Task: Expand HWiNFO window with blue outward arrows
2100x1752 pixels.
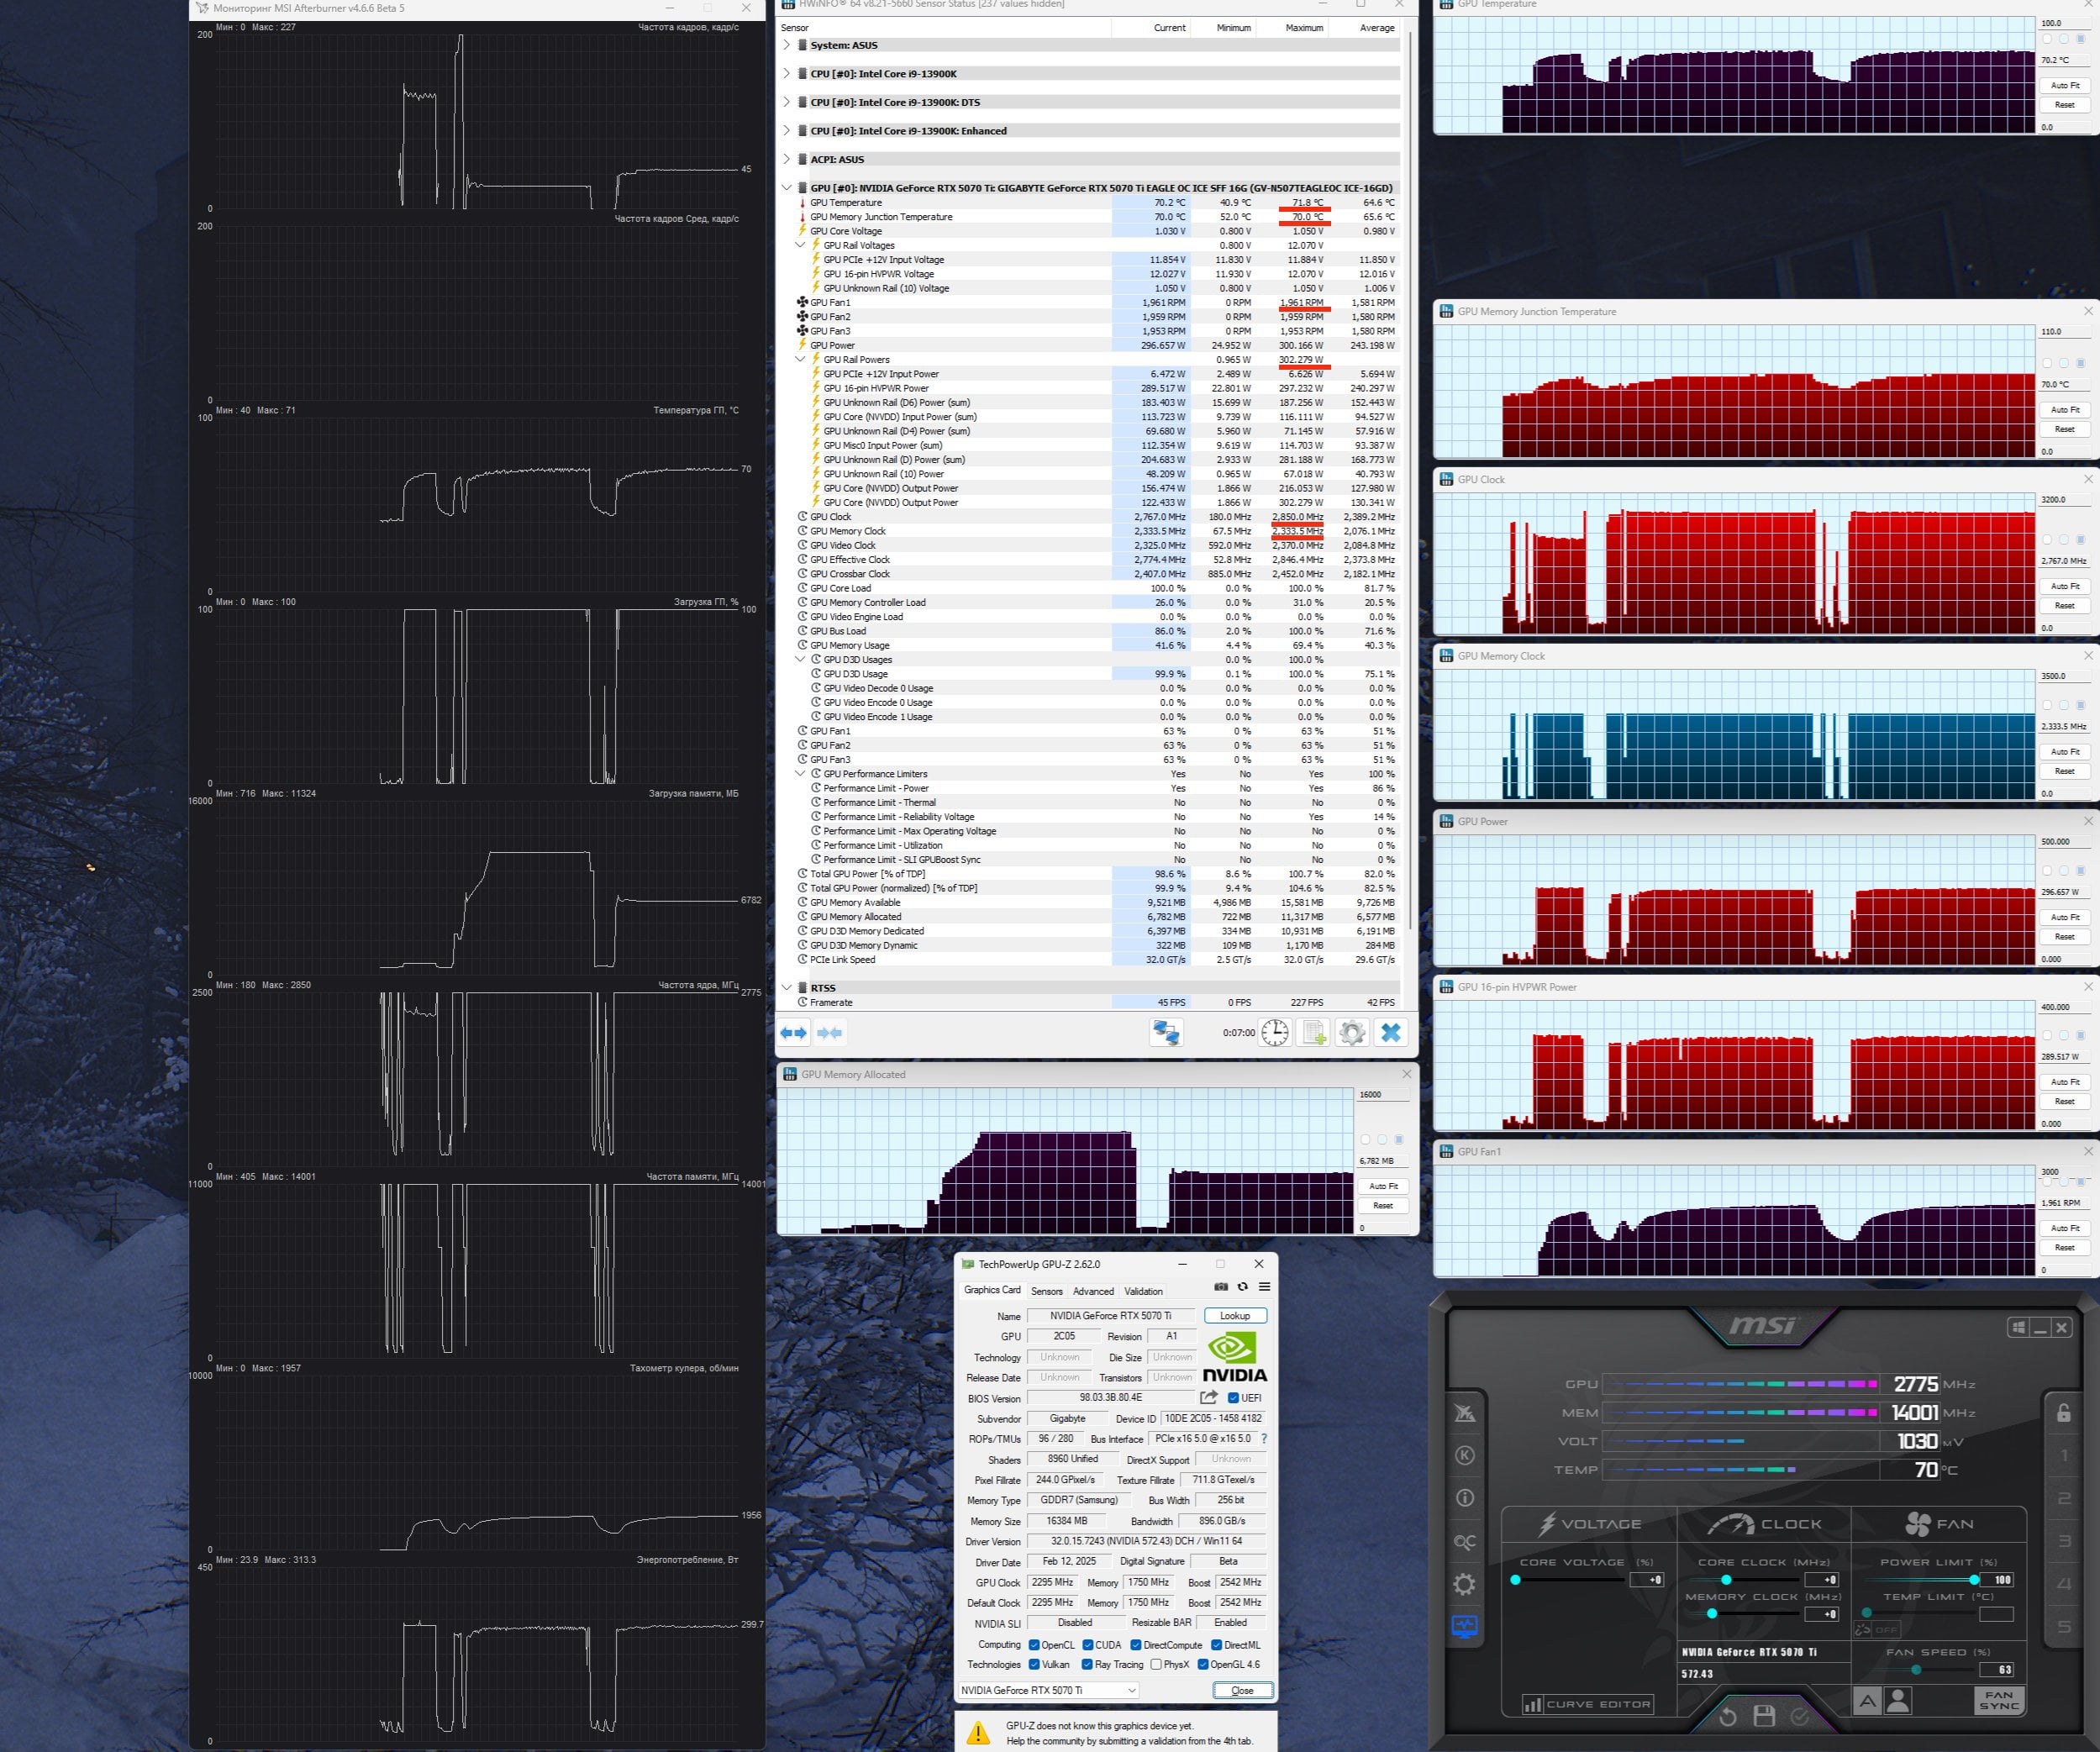Action: 794,1033
